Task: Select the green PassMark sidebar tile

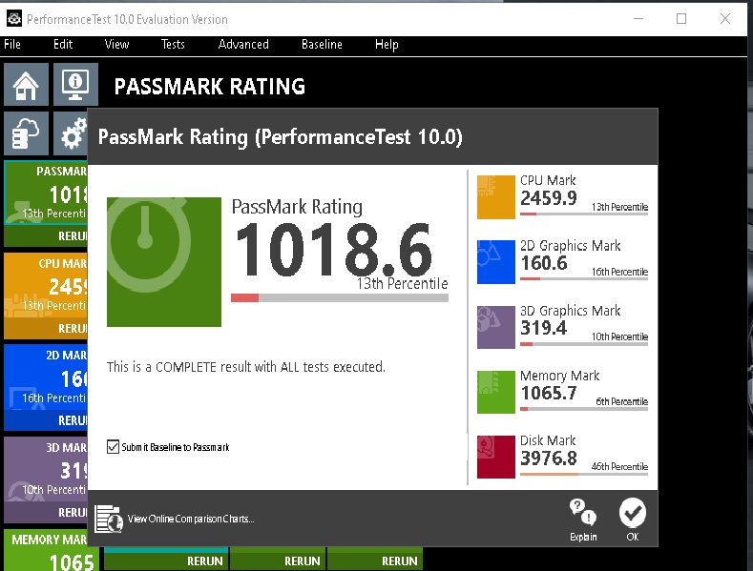Action: 46,194
